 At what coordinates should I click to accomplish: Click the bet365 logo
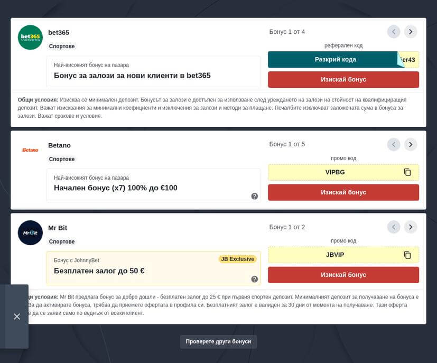30,38
